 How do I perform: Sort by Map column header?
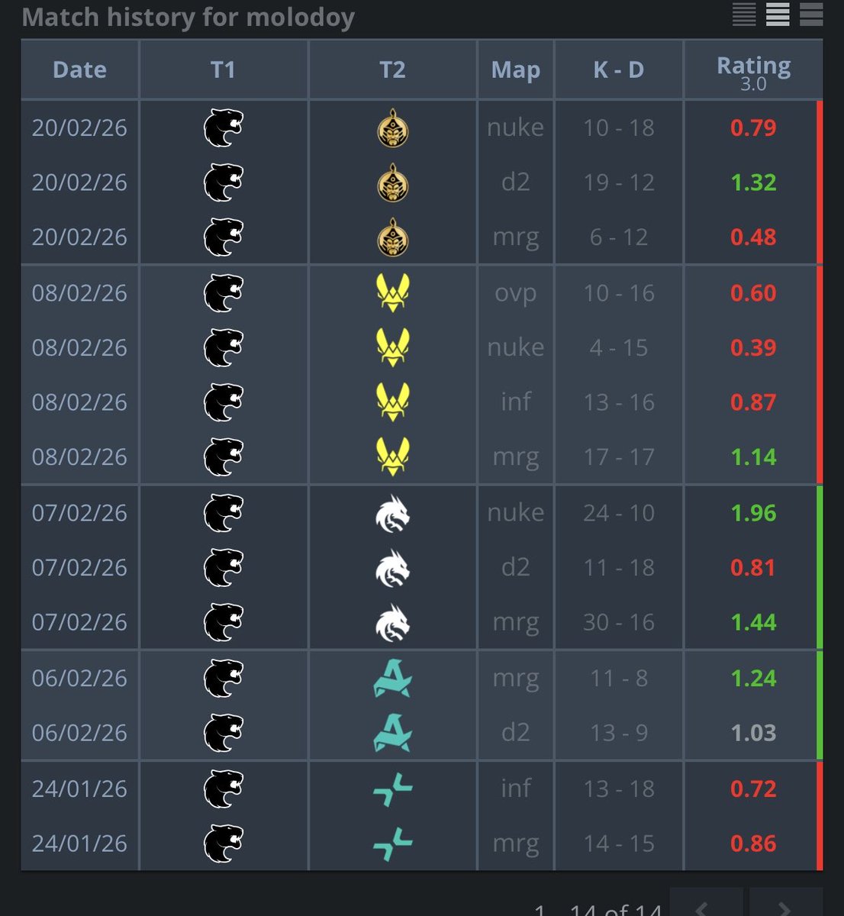tap(516, 69)
